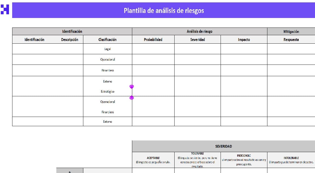
Task: Click the title banner Plantilla de análisis de riesgos
Action: [164, 11]
